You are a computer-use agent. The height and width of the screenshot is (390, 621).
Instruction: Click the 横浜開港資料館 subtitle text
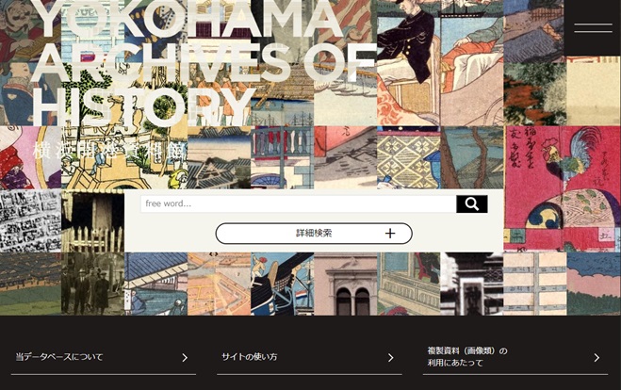[109, 152]
